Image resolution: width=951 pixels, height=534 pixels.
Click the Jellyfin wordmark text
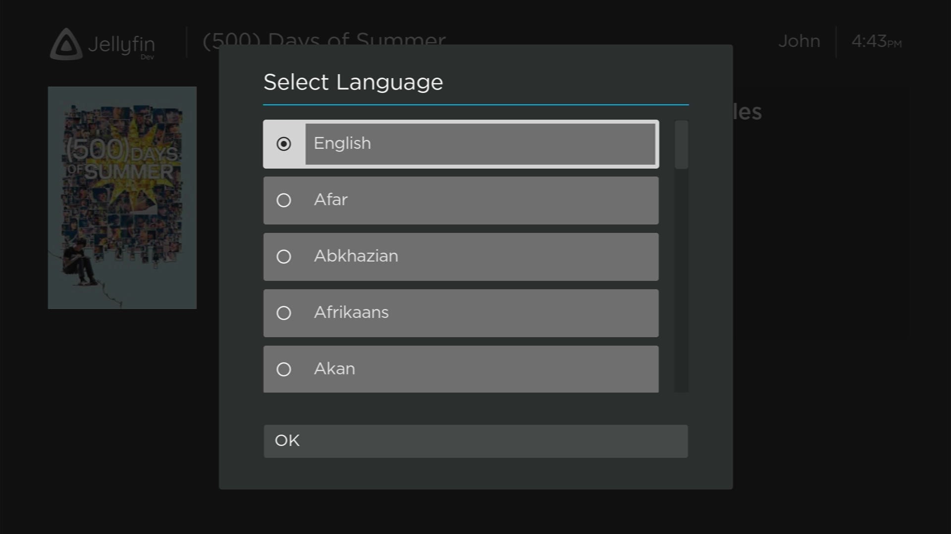point(121,44)
